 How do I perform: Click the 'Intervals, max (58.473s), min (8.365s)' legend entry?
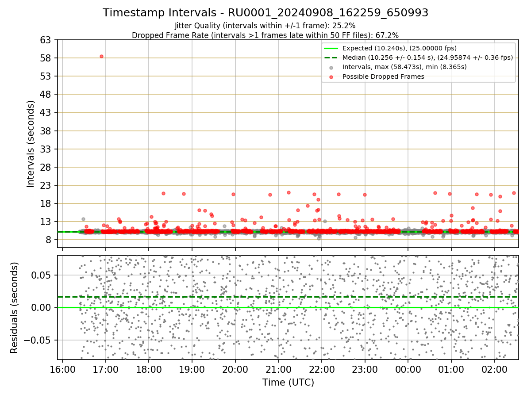404,67
